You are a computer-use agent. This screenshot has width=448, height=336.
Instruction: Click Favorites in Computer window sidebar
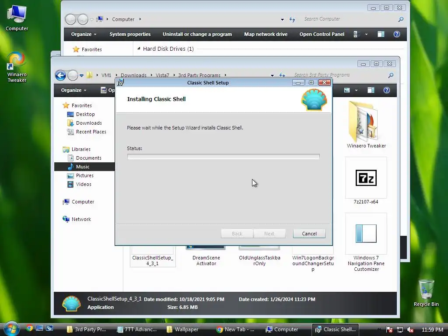[87, 49]
